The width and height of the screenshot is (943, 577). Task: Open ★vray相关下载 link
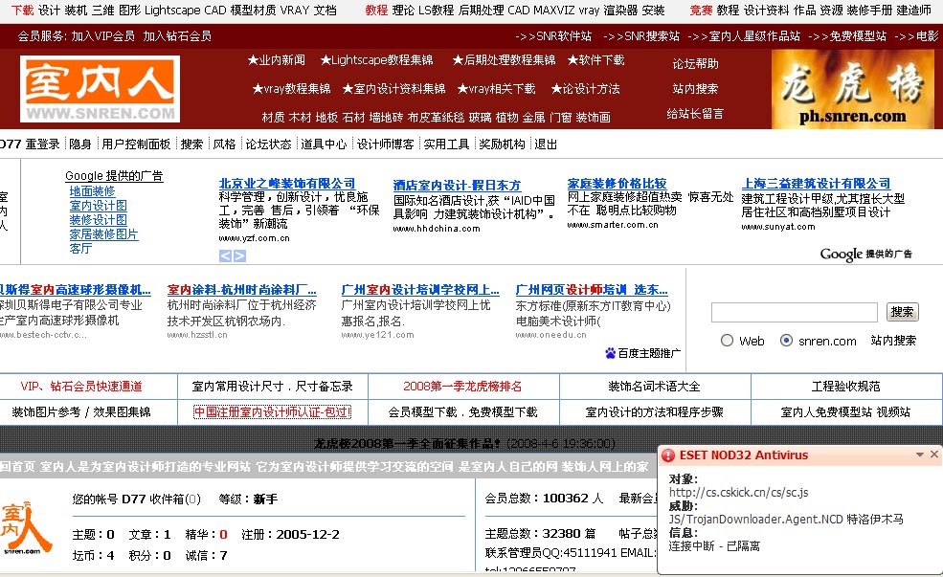pos(496,89)
